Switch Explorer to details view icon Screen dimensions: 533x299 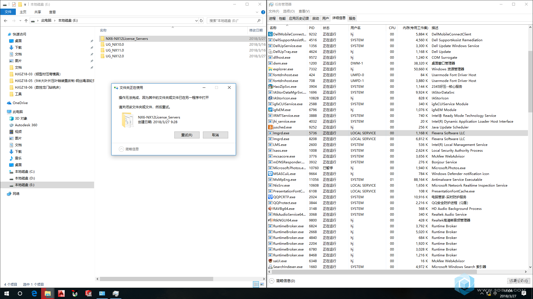(256, 284)
